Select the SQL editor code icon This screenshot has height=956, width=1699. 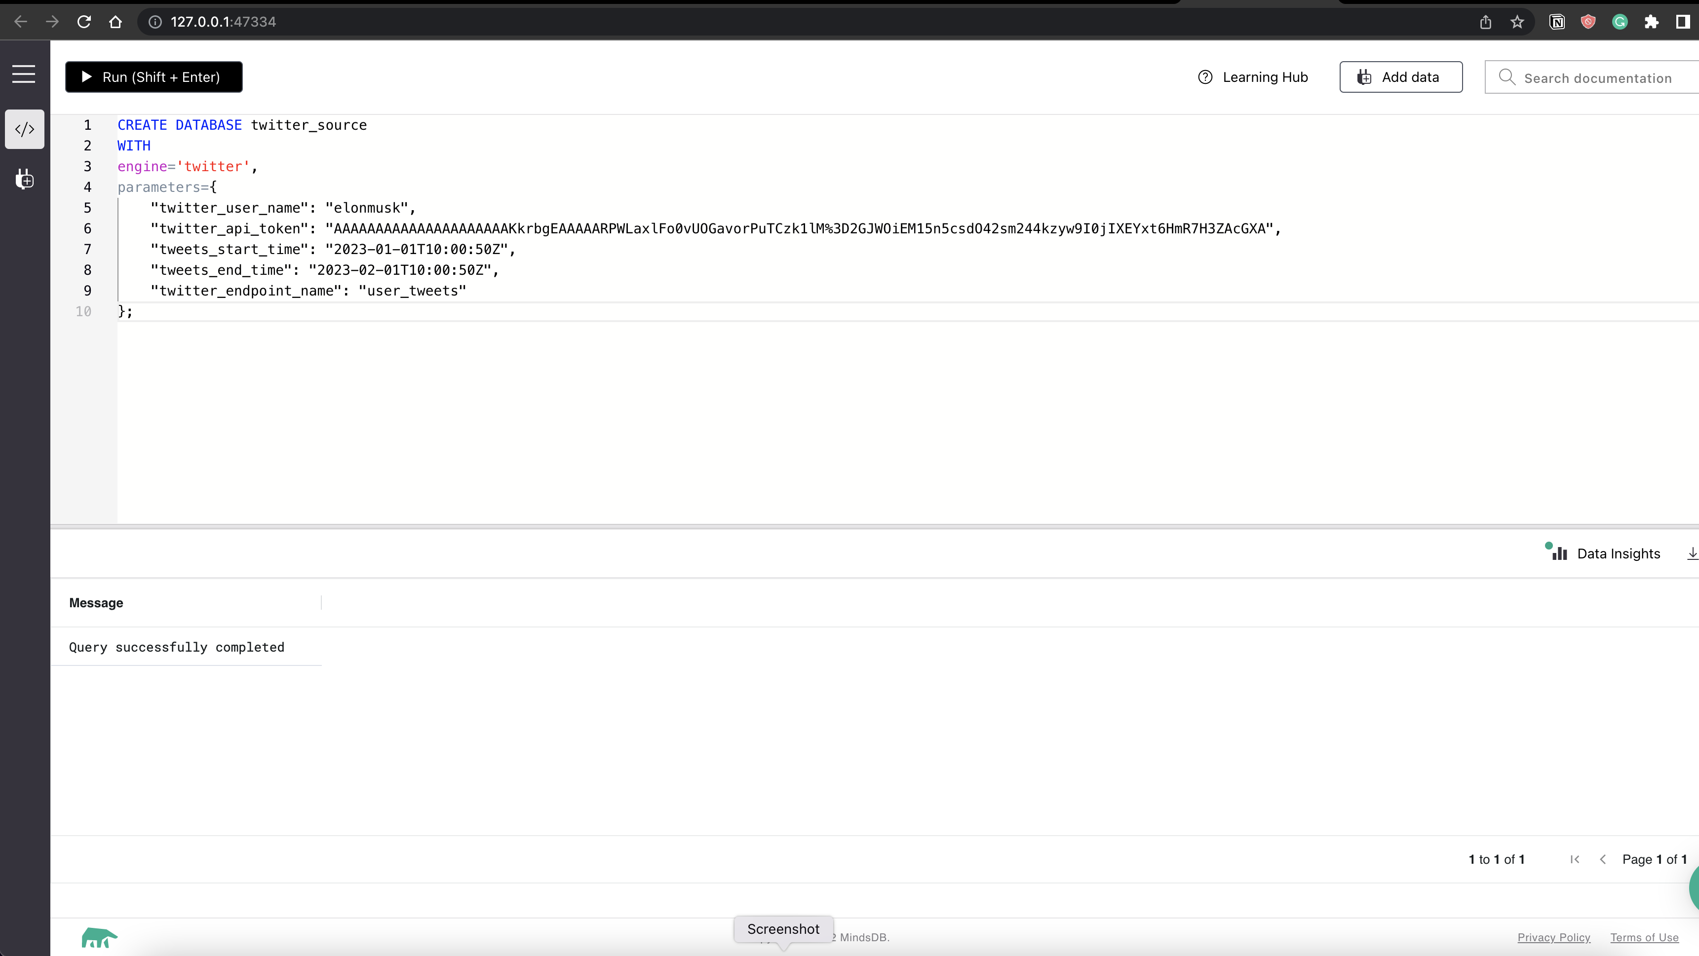[x=24, y=129]
